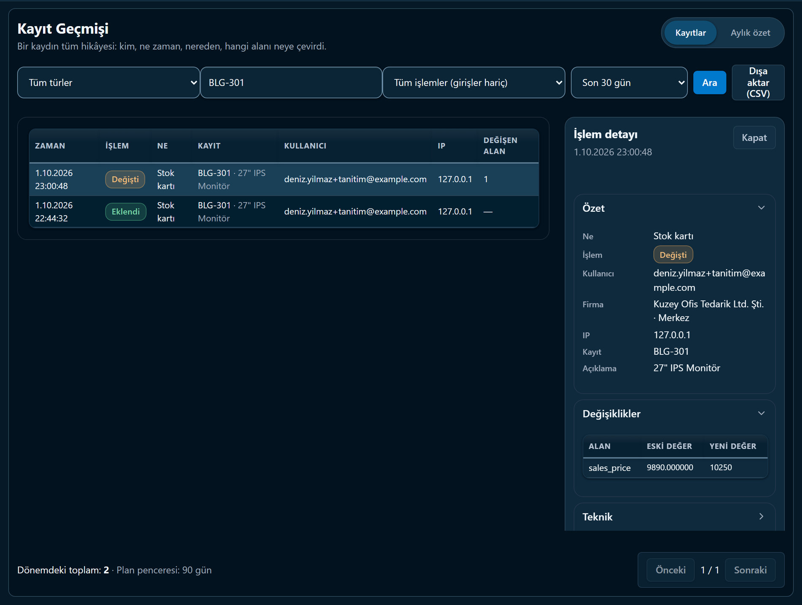The height and width of the screenshot is (605, 802).
Task: Click the sales_price field cell
Action: point(610,467)
